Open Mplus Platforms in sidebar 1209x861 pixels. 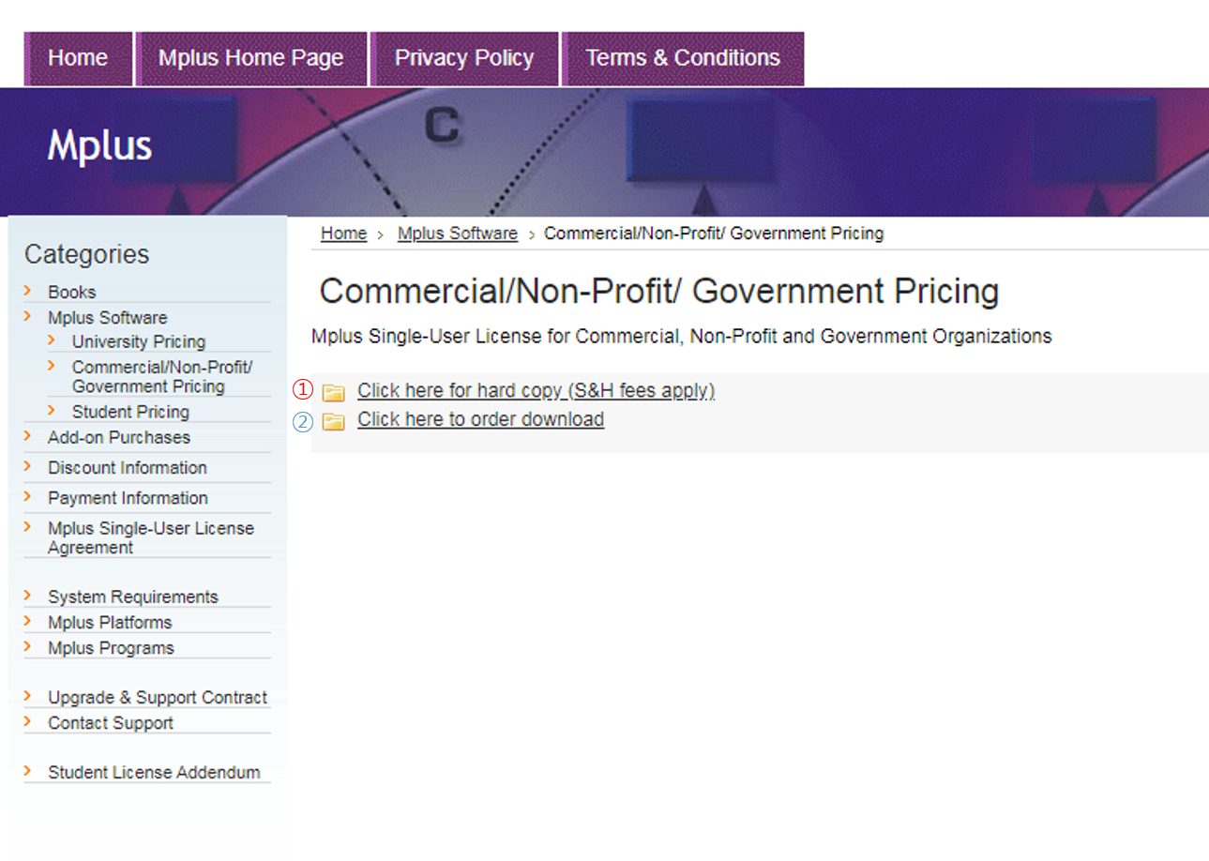coord(110,622)
